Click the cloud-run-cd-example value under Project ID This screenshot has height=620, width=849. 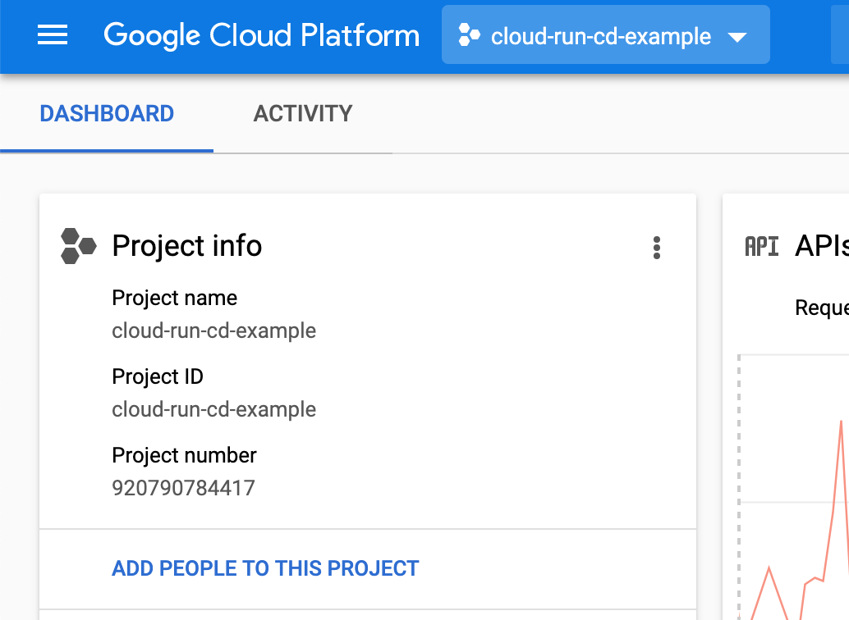click(x=213, y=409)
